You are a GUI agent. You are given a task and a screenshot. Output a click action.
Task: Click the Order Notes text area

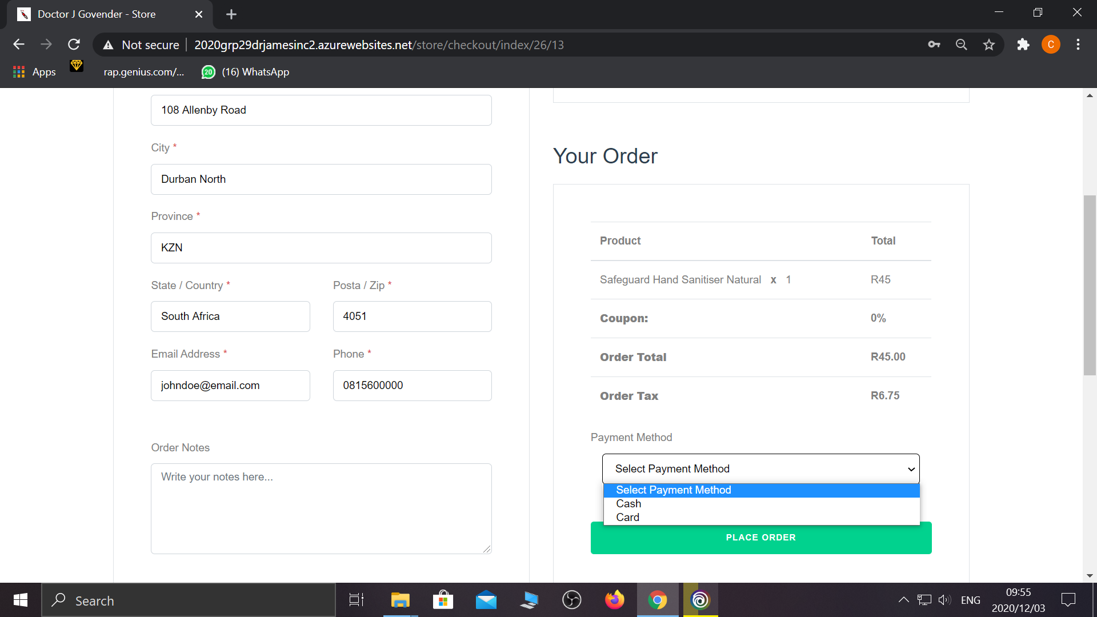321,508
